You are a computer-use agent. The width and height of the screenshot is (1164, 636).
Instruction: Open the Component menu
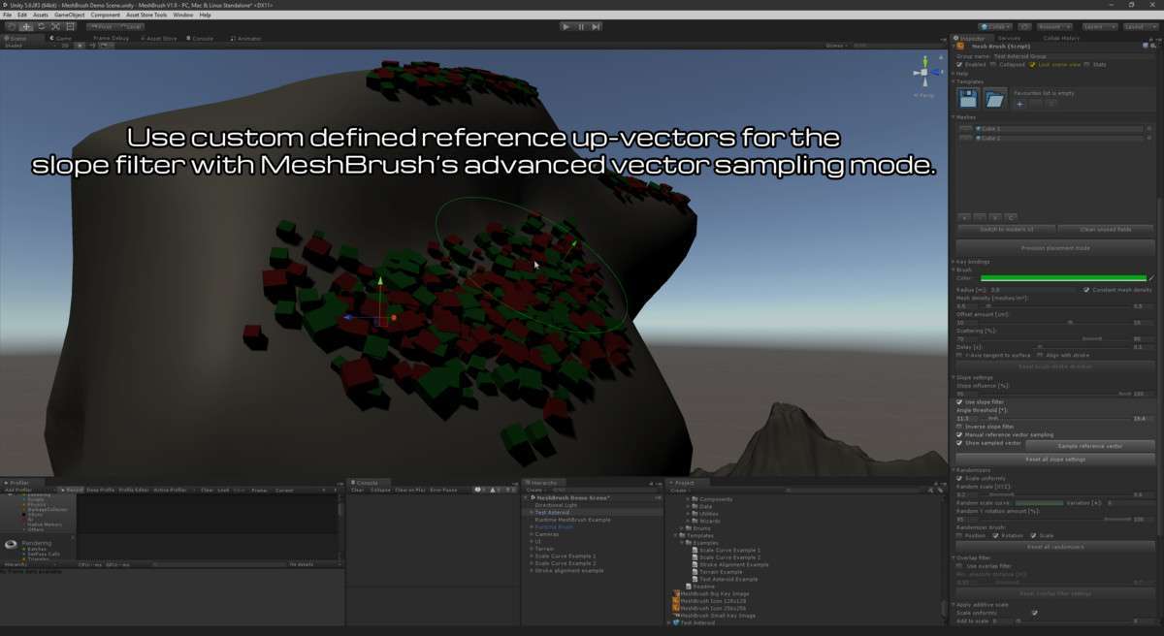tap(106, 15)
